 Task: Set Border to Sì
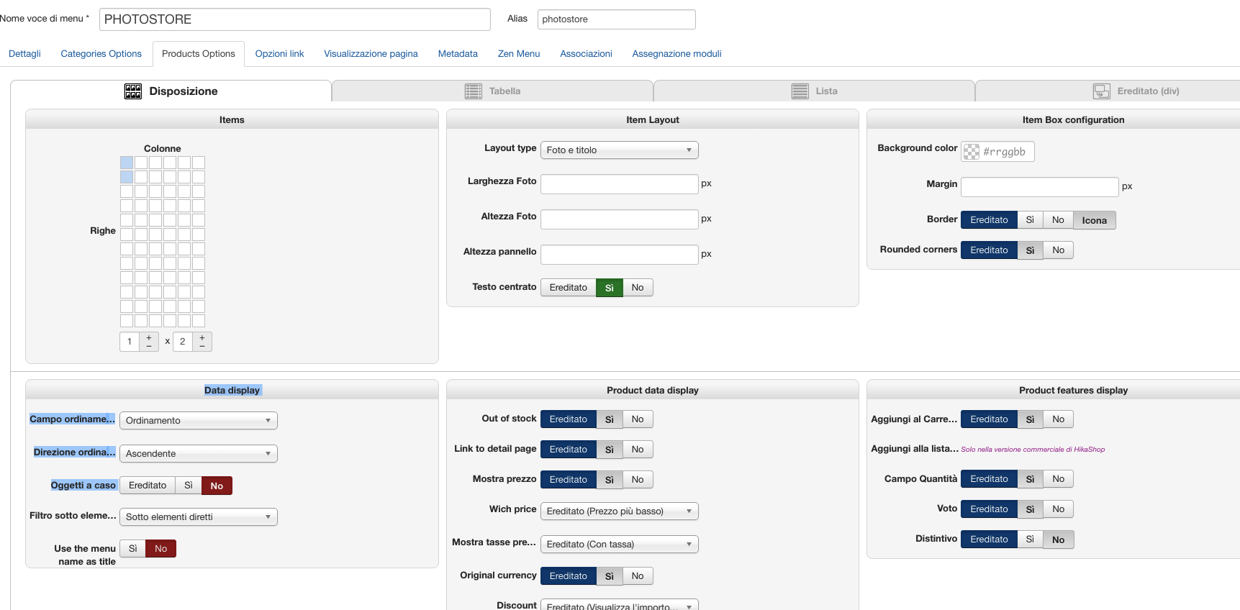point(1030,220)
